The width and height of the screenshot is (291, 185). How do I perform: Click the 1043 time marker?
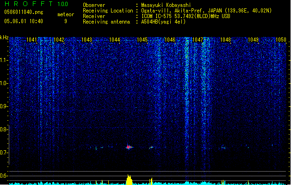point(87,40)
